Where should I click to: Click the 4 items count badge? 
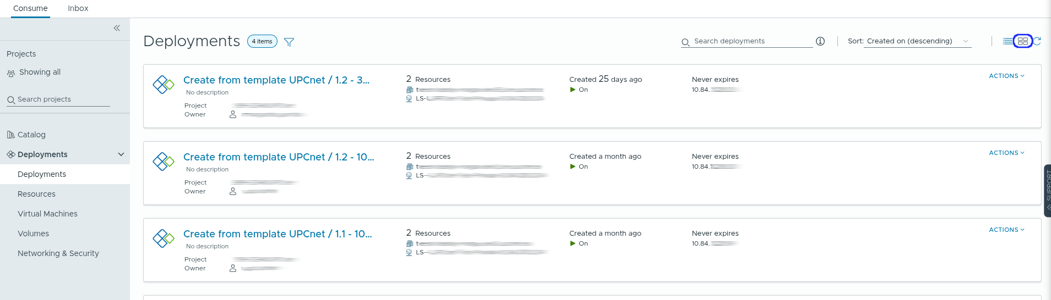262,41
